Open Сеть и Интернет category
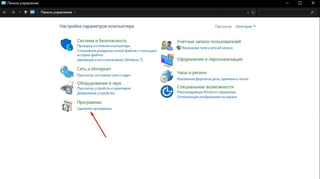The height and width of the screenshot is (179, 320). pyautogui.click(x=94, y=69)
